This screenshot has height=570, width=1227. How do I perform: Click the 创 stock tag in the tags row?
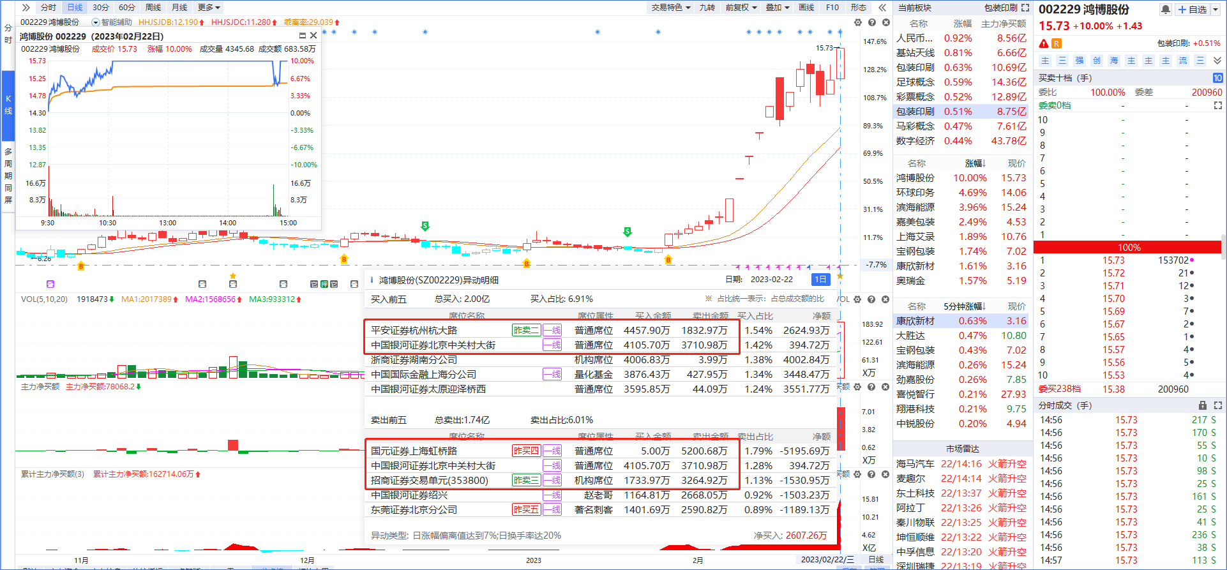(x=1097, y=61)
